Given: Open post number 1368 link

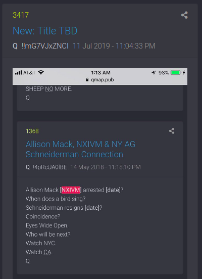Looking at the screenshot, I should 32,131.
